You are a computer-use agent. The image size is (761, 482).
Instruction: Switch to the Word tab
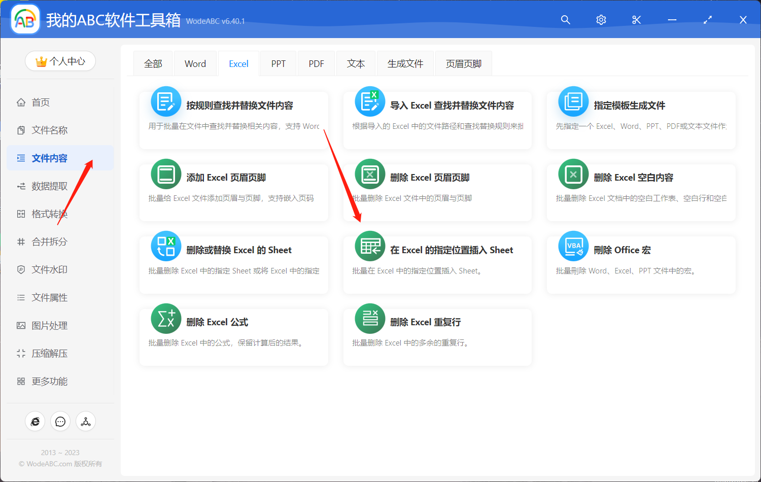(x=195, y=63)
